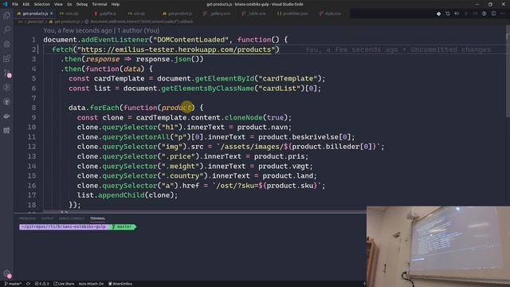This screenshot has width=510, height=287.
Task: Click 'cardTemplate' string on line 5
Action: click(288, 78)
